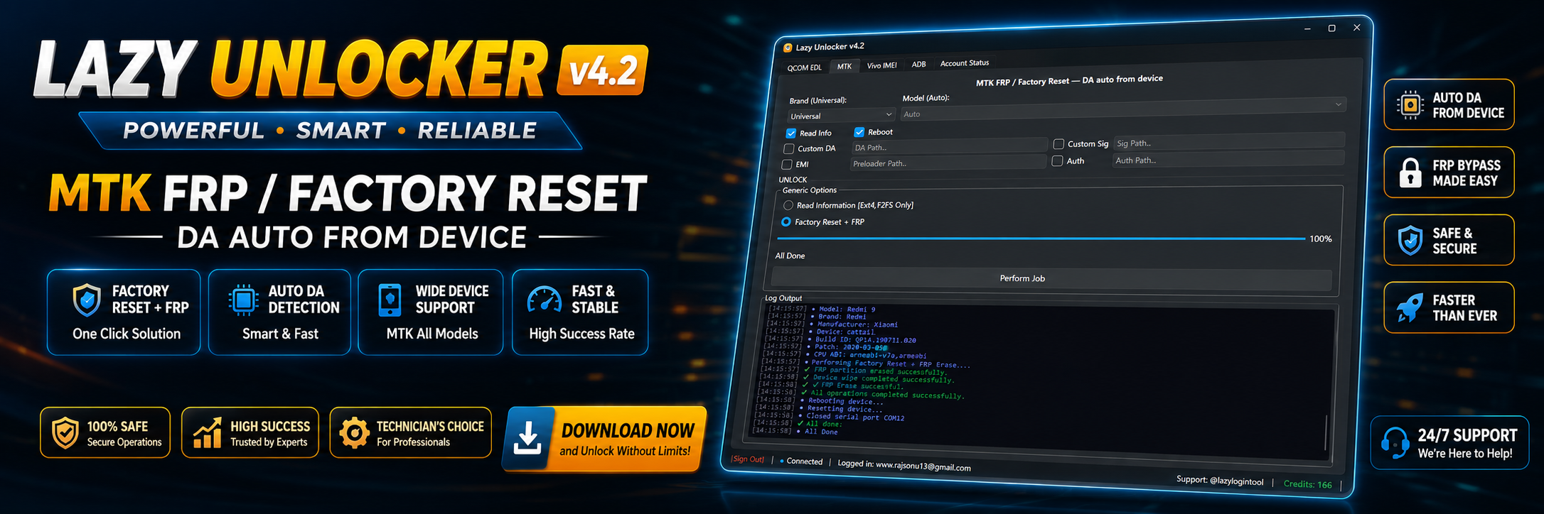Image resolution: width=1544 pixels, height=514 pixels.
Task: Click the Log Output vertical scrollbar
Action: pyautogui.click(x=1327, y=432)
